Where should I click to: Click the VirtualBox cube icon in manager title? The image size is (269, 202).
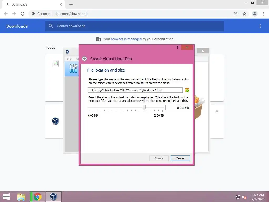68,52
